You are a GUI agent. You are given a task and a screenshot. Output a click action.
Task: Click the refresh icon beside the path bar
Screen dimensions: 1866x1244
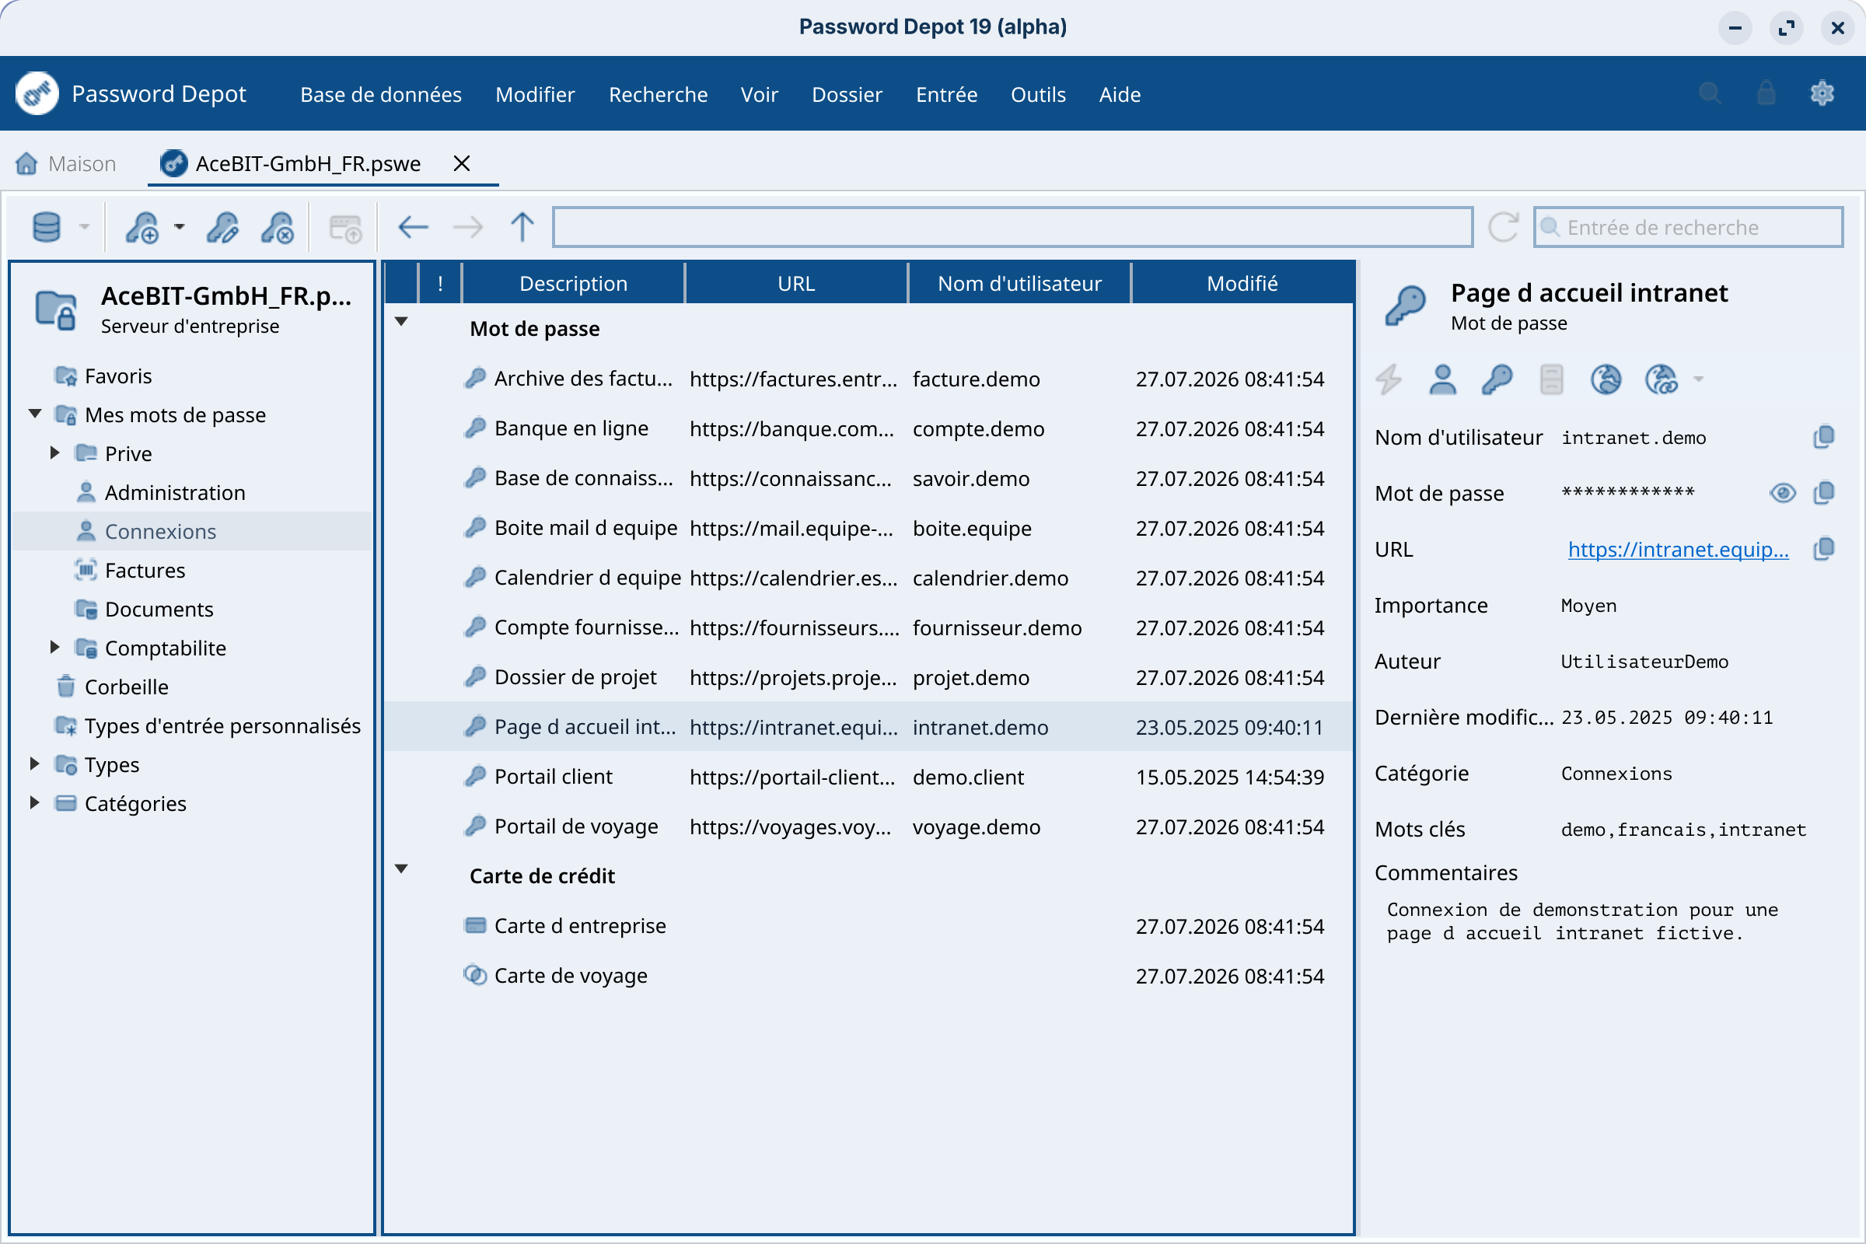coord(1503,228)
